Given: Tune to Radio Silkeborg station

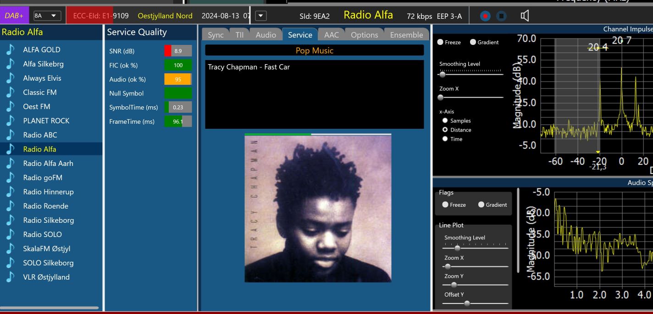Looking at the screenshot, I should (x=48, y=220).
